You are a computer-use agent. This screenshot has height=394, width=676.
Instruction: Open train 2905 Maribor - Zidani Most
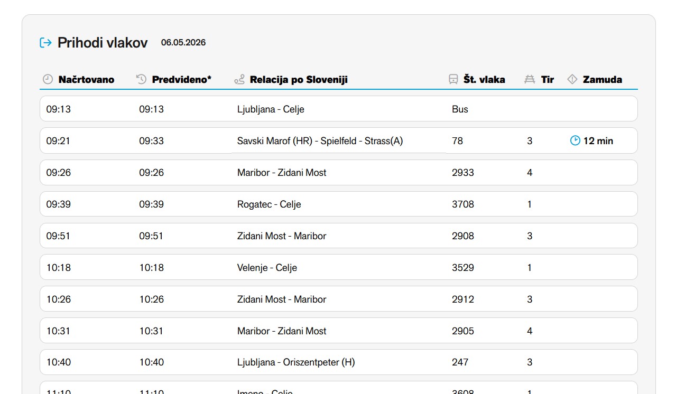coord(338,331)
